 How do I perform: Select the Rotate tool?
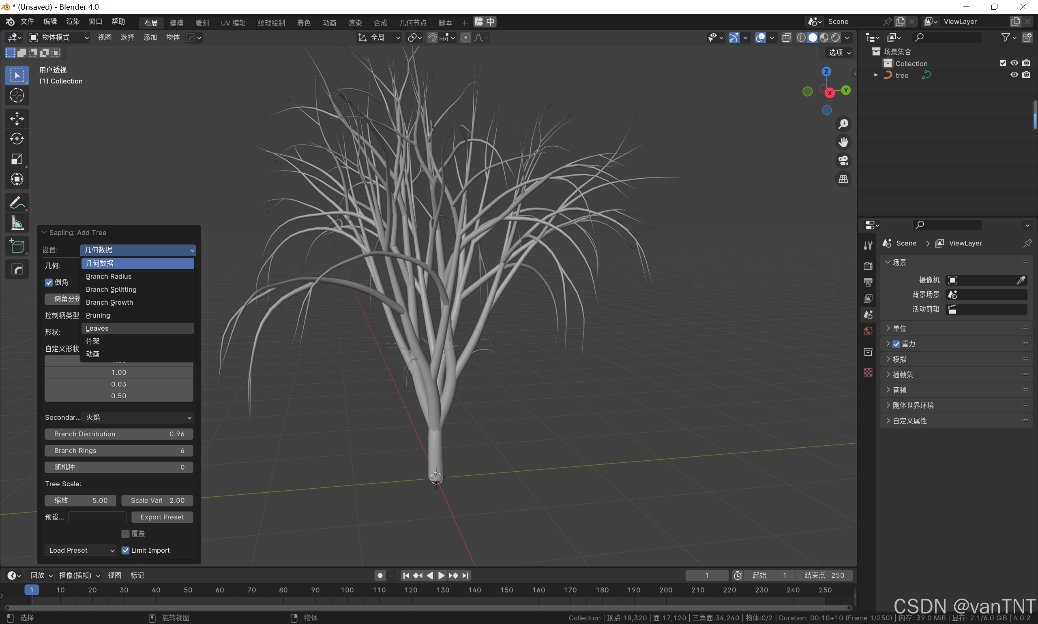pos(17,139)
